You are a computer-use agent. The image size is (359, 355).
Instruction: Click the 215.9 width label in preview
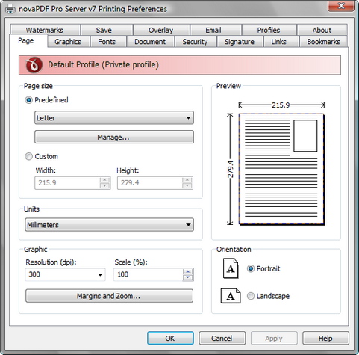coord(281,105)
